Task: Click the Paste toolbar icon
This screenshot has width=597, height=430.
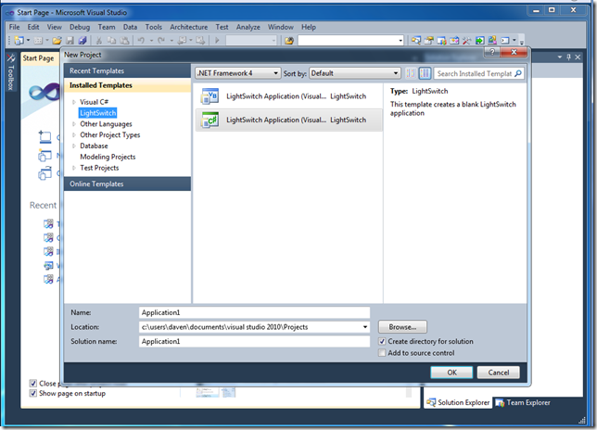Action: (124, 41)
